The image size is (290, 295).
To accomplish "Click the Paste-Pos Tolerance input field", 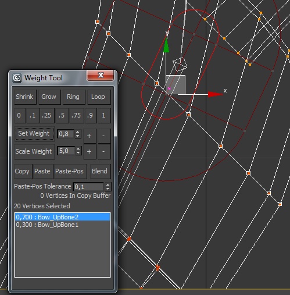I will click(89, 187).
